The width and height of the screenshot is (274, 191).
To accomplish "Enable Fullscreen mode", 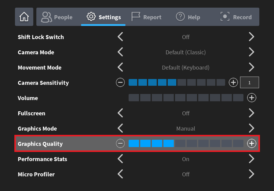I will pos(251,113).
